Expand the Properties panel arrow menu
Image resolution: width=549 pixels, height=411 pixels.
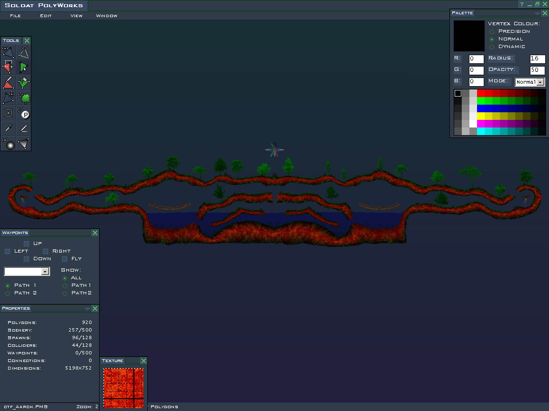87,309
